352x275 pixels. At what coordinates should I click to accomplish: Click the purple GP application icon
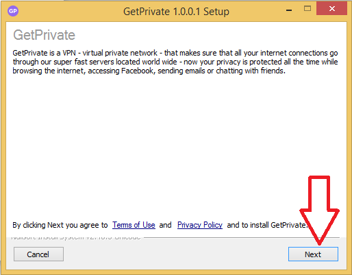click(13, 11)
